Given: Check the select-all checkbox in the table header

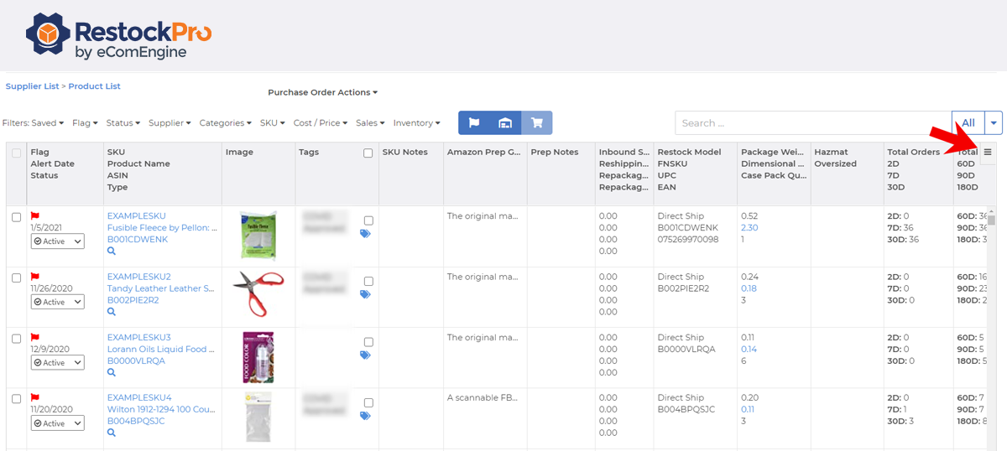Looking at the screenshot, I should [16, 153].
